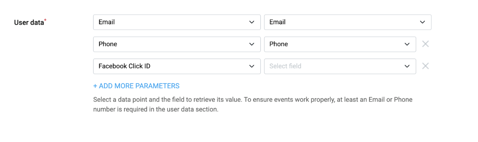
Task: Open the Email data point dropdown
Action: tap(177, 22)
